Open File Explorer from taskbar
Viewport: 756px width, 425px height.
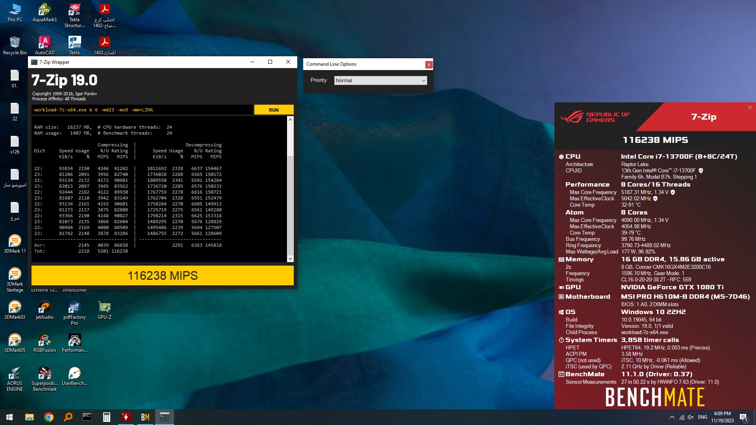29,417
